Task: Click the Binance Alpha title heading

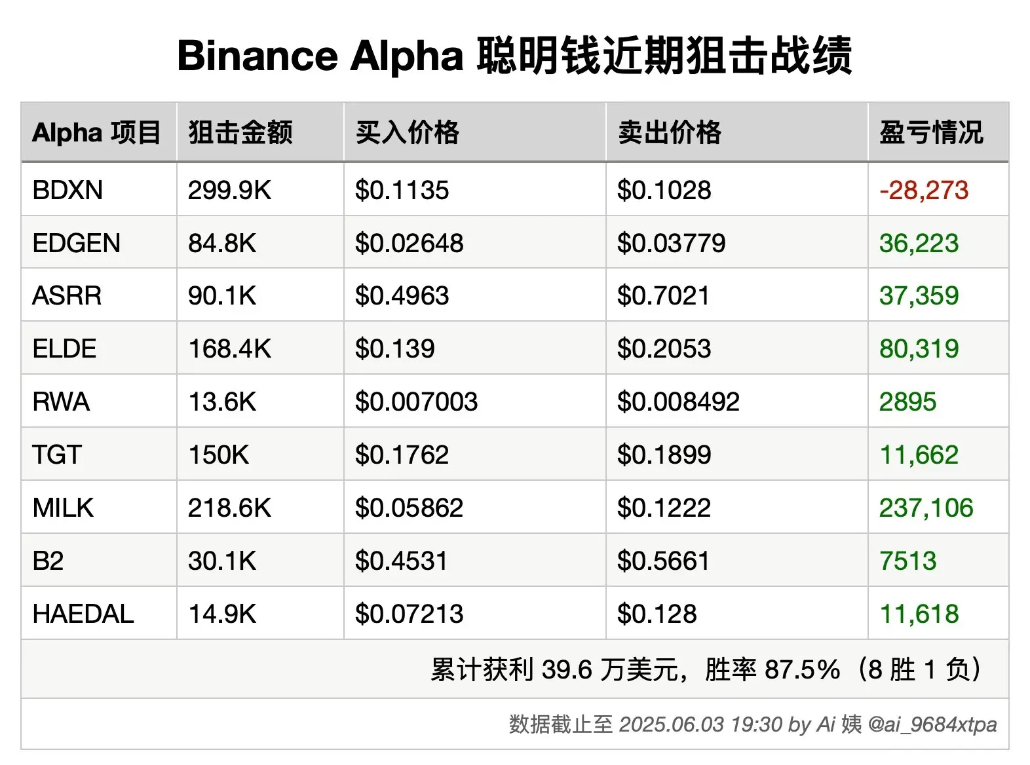Action: click(514, 56)
